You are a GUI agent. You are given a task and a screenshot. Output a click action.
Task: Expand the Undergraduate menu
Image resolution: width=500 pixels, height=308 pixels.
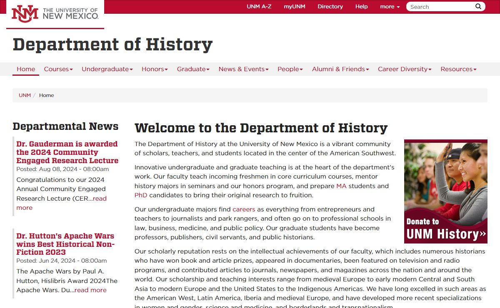[x=107, y=69]
